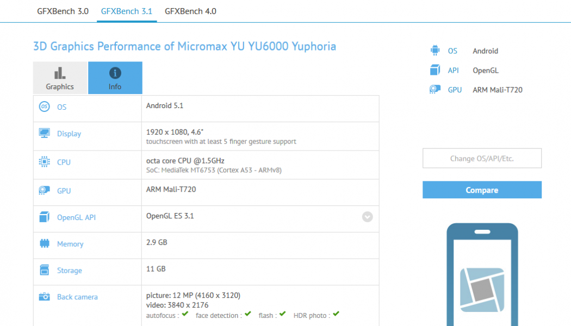The height and width of the screenshot is (326, 571).
Task: Open the Change OS/API/Etc. selector
Action: click(482, 159)
